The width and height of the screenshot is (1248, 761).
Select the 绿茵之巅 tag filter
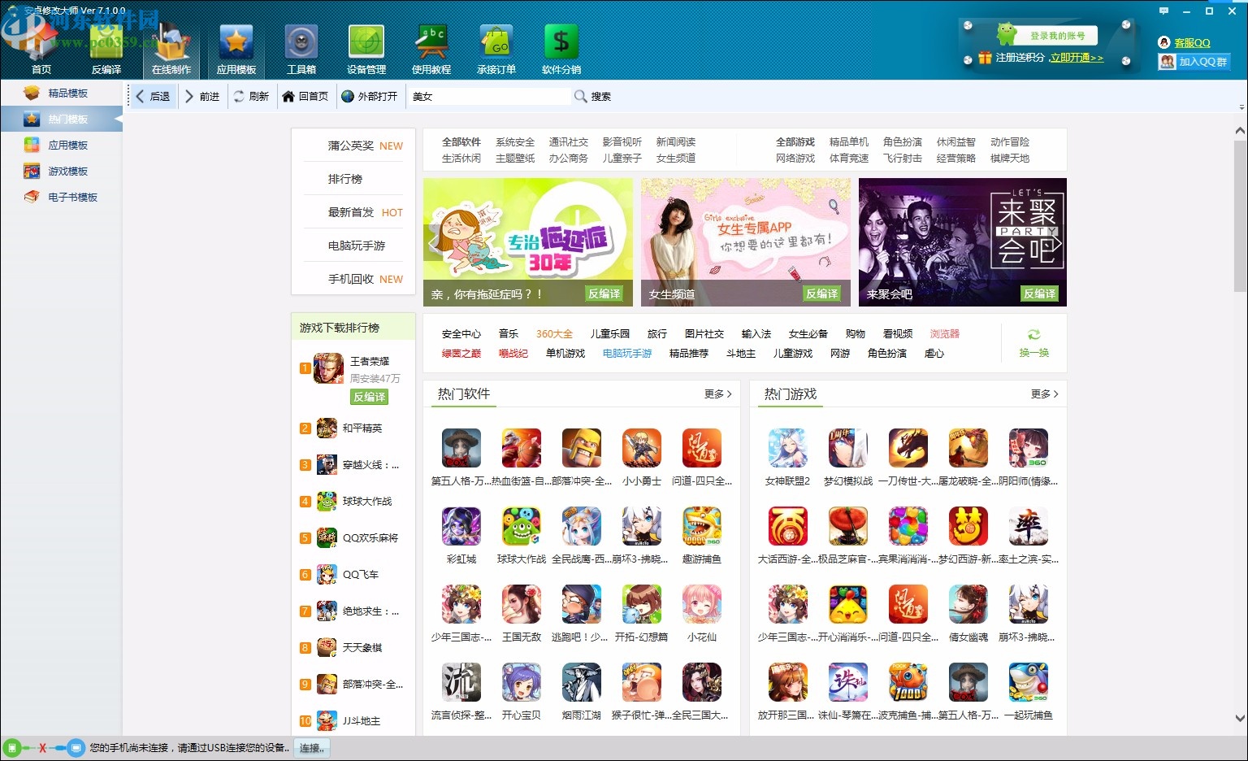(461, 353)
